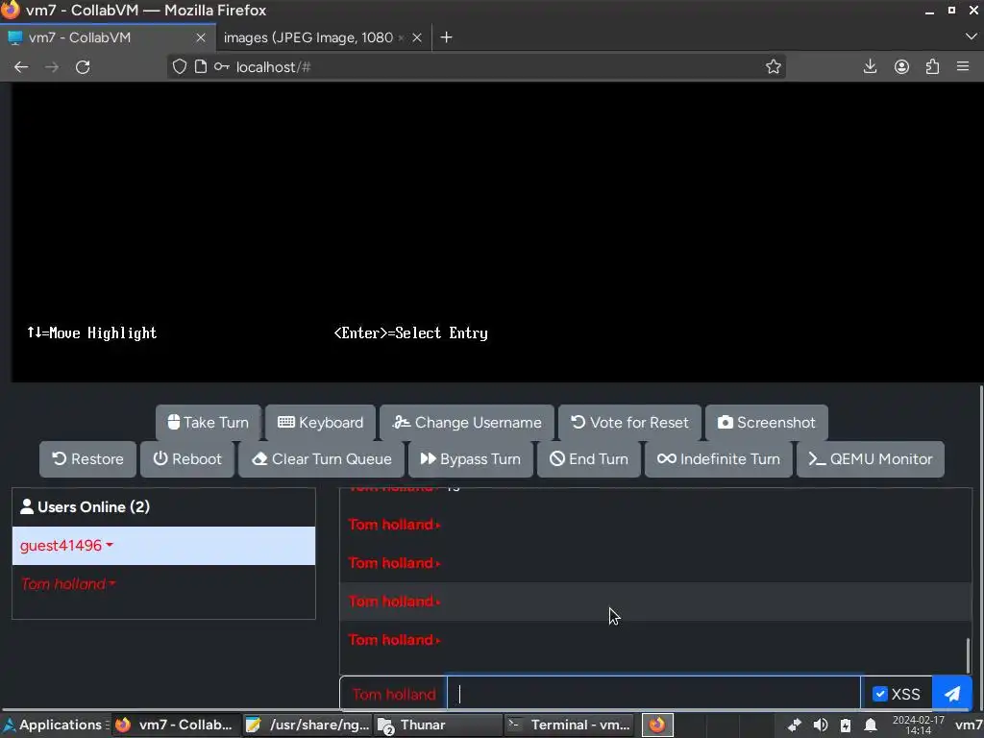Toggle the XSS checkbox
The image size is (984, 738).
click(x=880, y=694)
